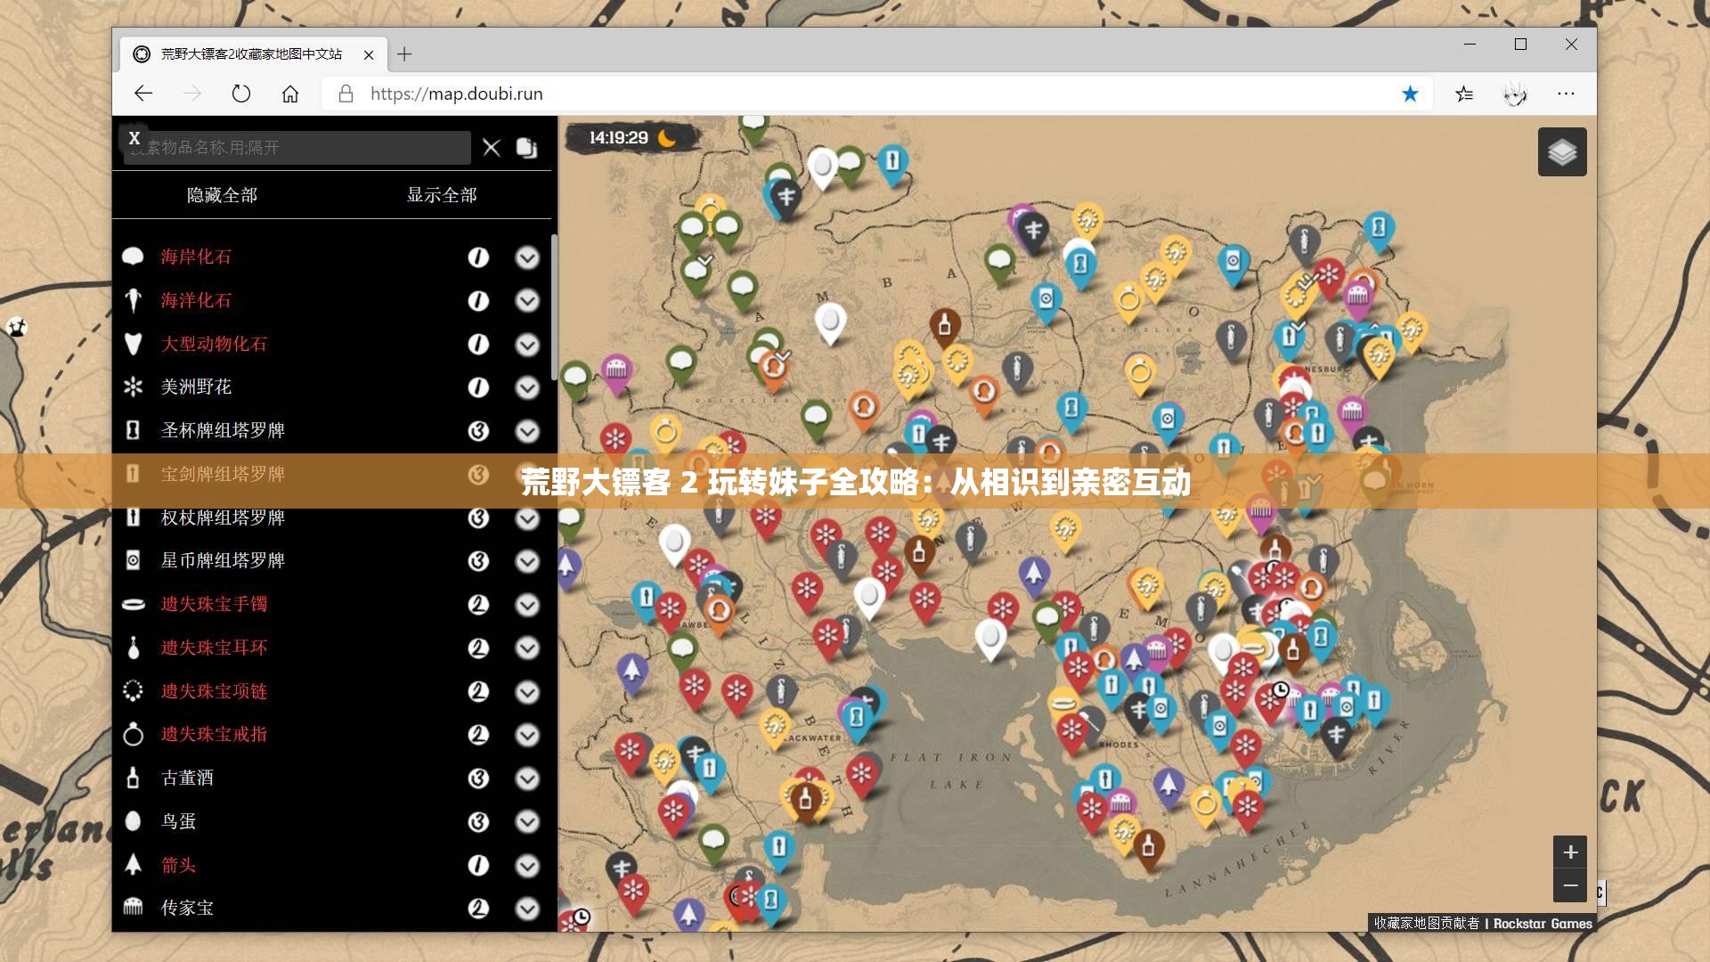Expand the 星币牌组塔罗牌 chevron
1710x962 pixels.
pos(527,561)
